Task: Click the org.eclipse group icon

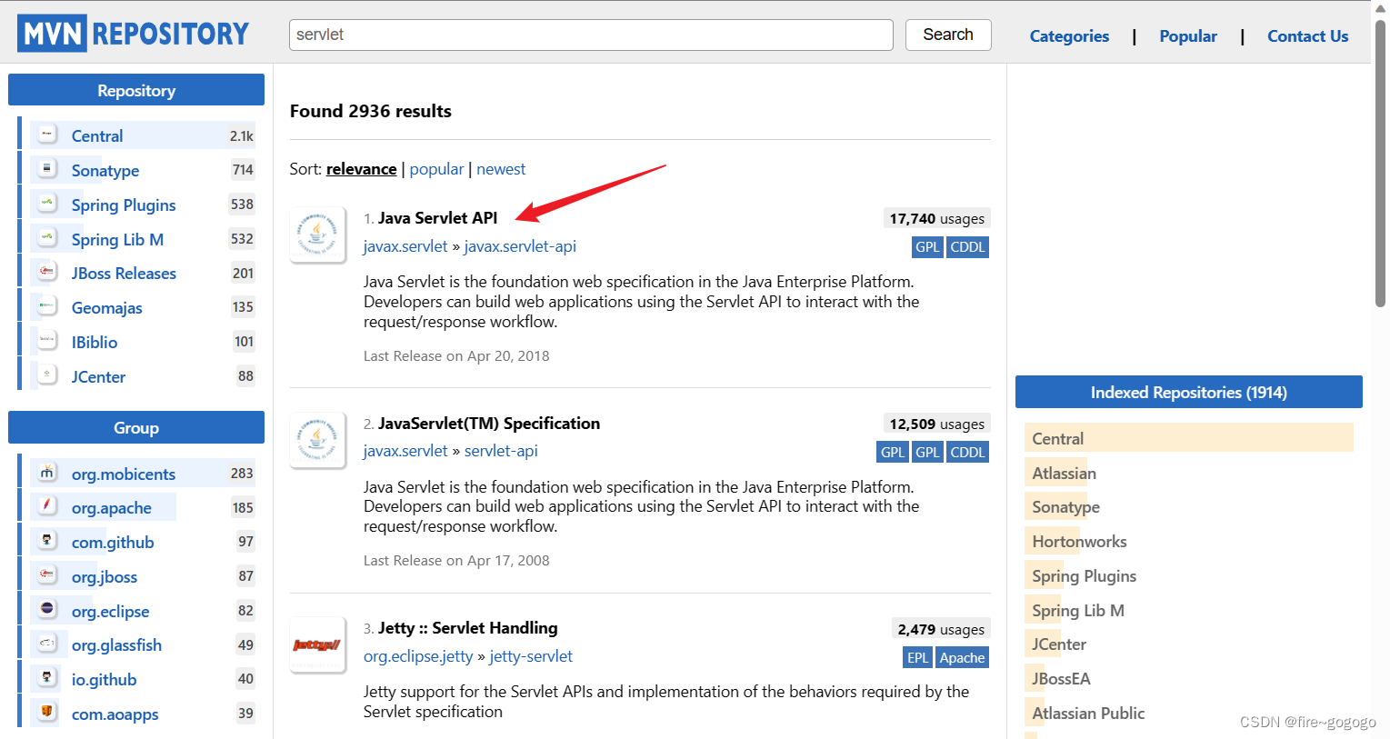Action: [47, 610]
